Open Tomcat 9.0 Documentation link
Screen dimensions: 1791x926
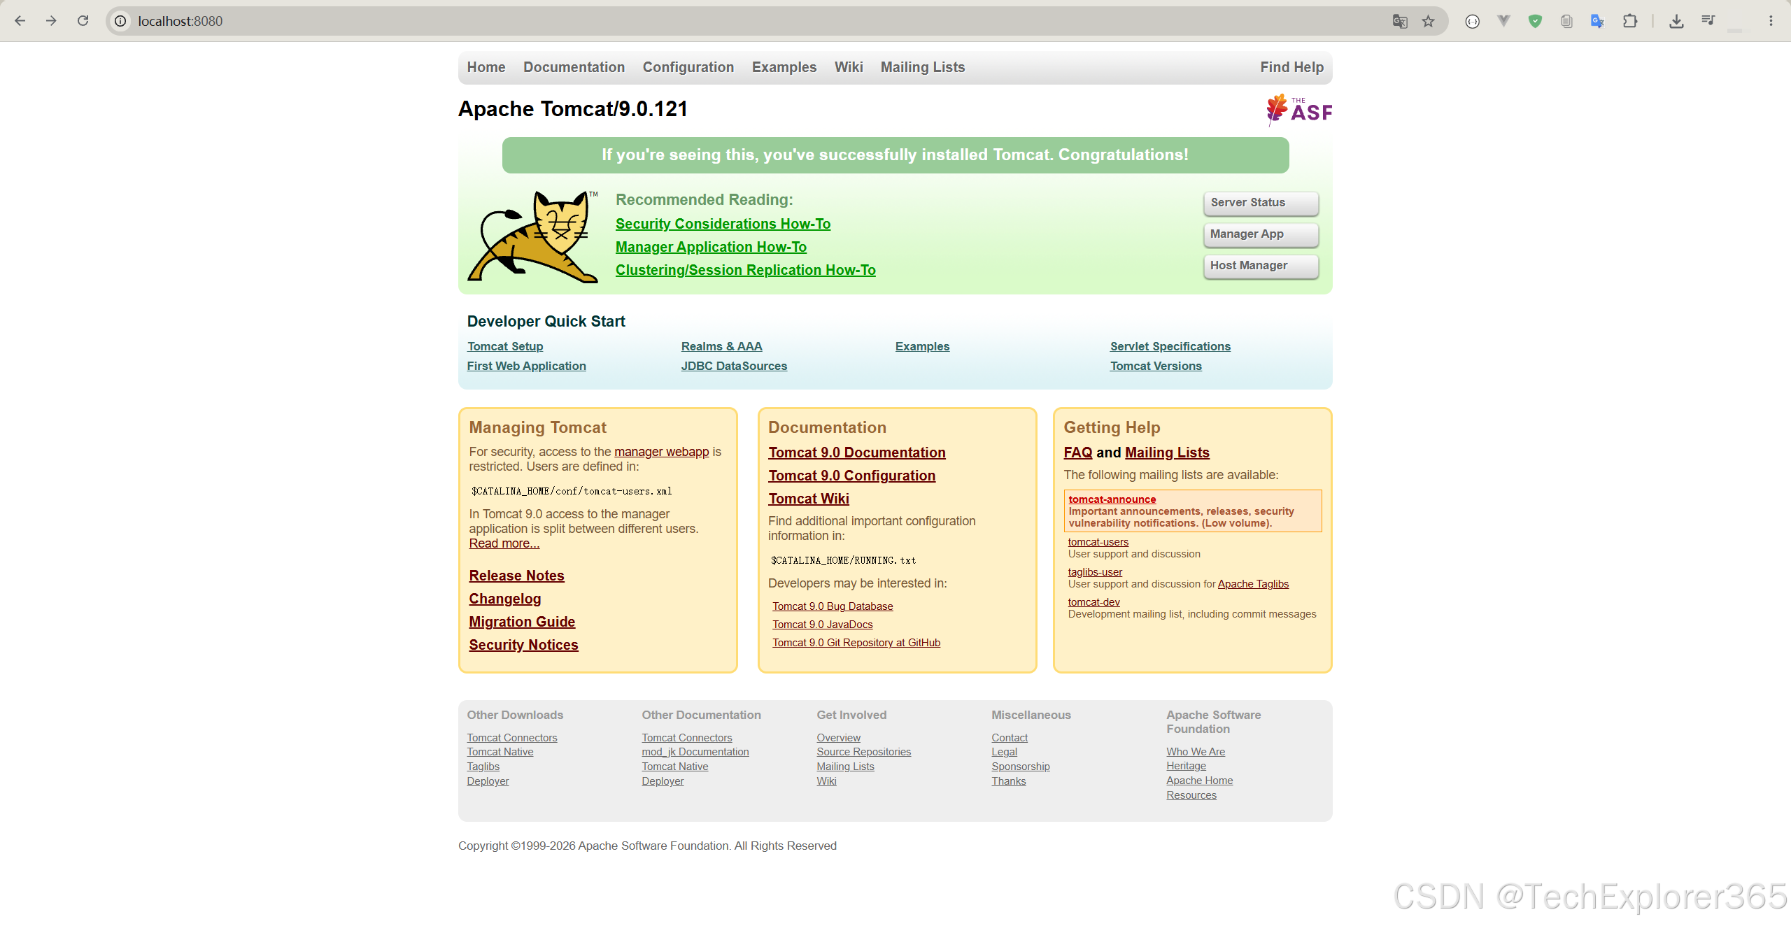tap(857, 453)
